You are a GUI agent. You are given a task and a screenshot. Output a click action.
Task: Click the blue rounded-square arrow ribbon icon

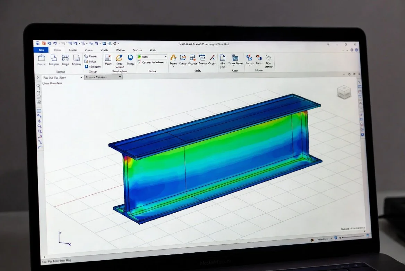tap(183, 57)
